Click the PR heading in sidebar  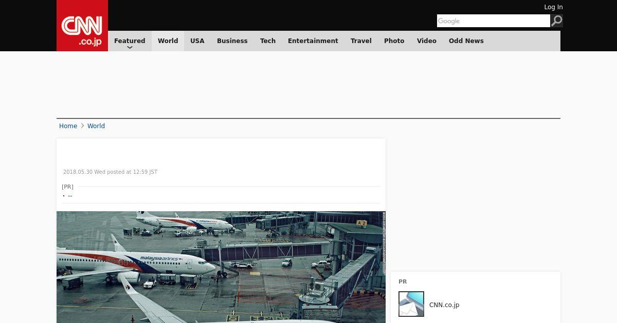(x=403, y=281)
